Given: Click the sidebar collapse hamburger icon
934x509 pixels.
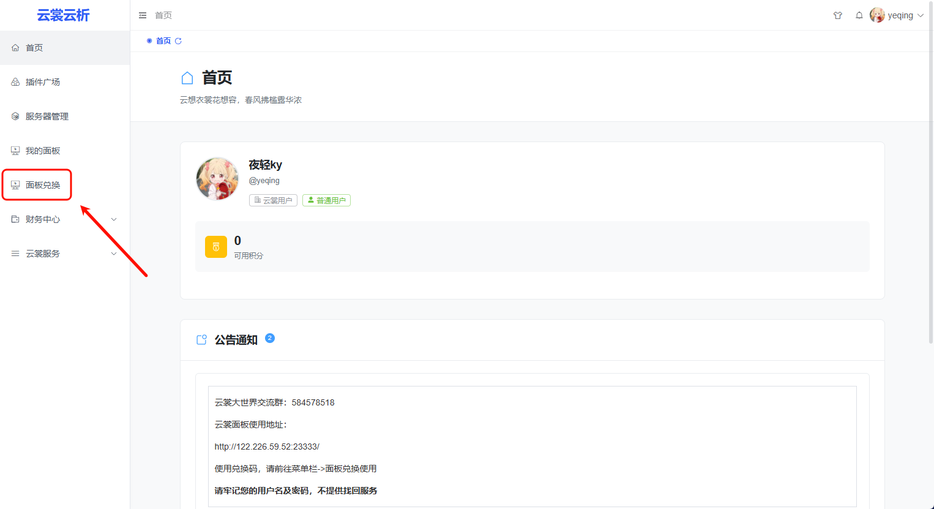Looking at the screenshot, I should [x=143, y=15].
